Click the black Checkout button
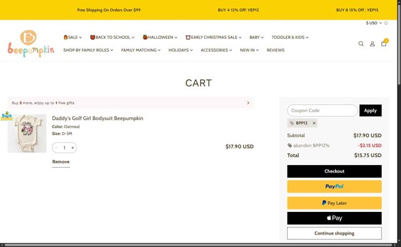This screenshot has width=401, height=247. click(334, 171)
